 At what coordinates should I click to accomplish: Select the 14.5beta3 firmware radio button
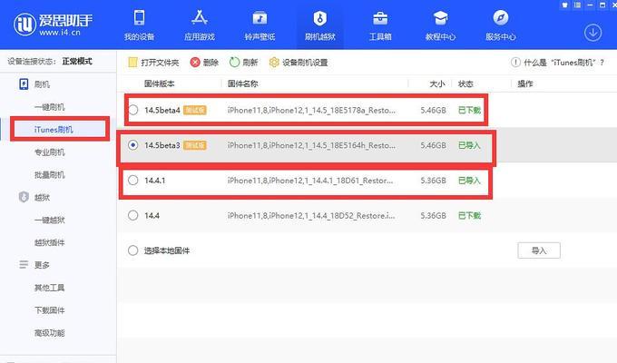tap(133, 145)
